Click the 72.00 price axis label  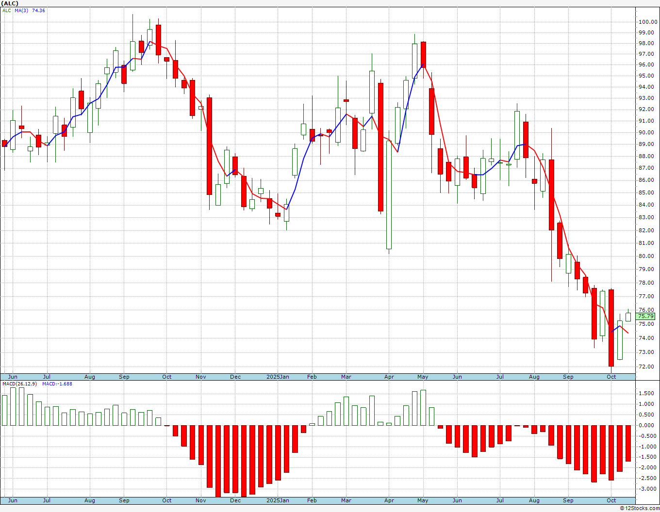tap(646, 367)
